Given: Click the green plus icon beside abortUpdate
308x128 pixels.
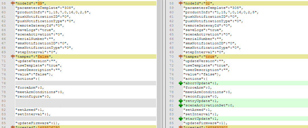Looking at the screenshot, I should (181, 83).
